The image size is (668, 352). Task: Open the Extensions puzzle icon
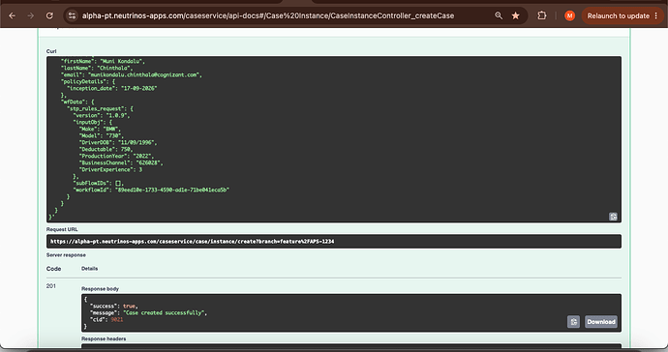click(x=542, y=15)
